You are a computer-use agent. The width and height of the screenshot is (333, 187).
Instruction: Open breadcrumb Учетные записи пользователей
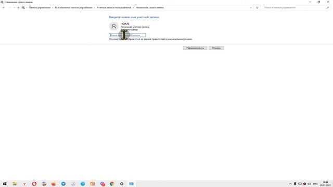(114, 8)
